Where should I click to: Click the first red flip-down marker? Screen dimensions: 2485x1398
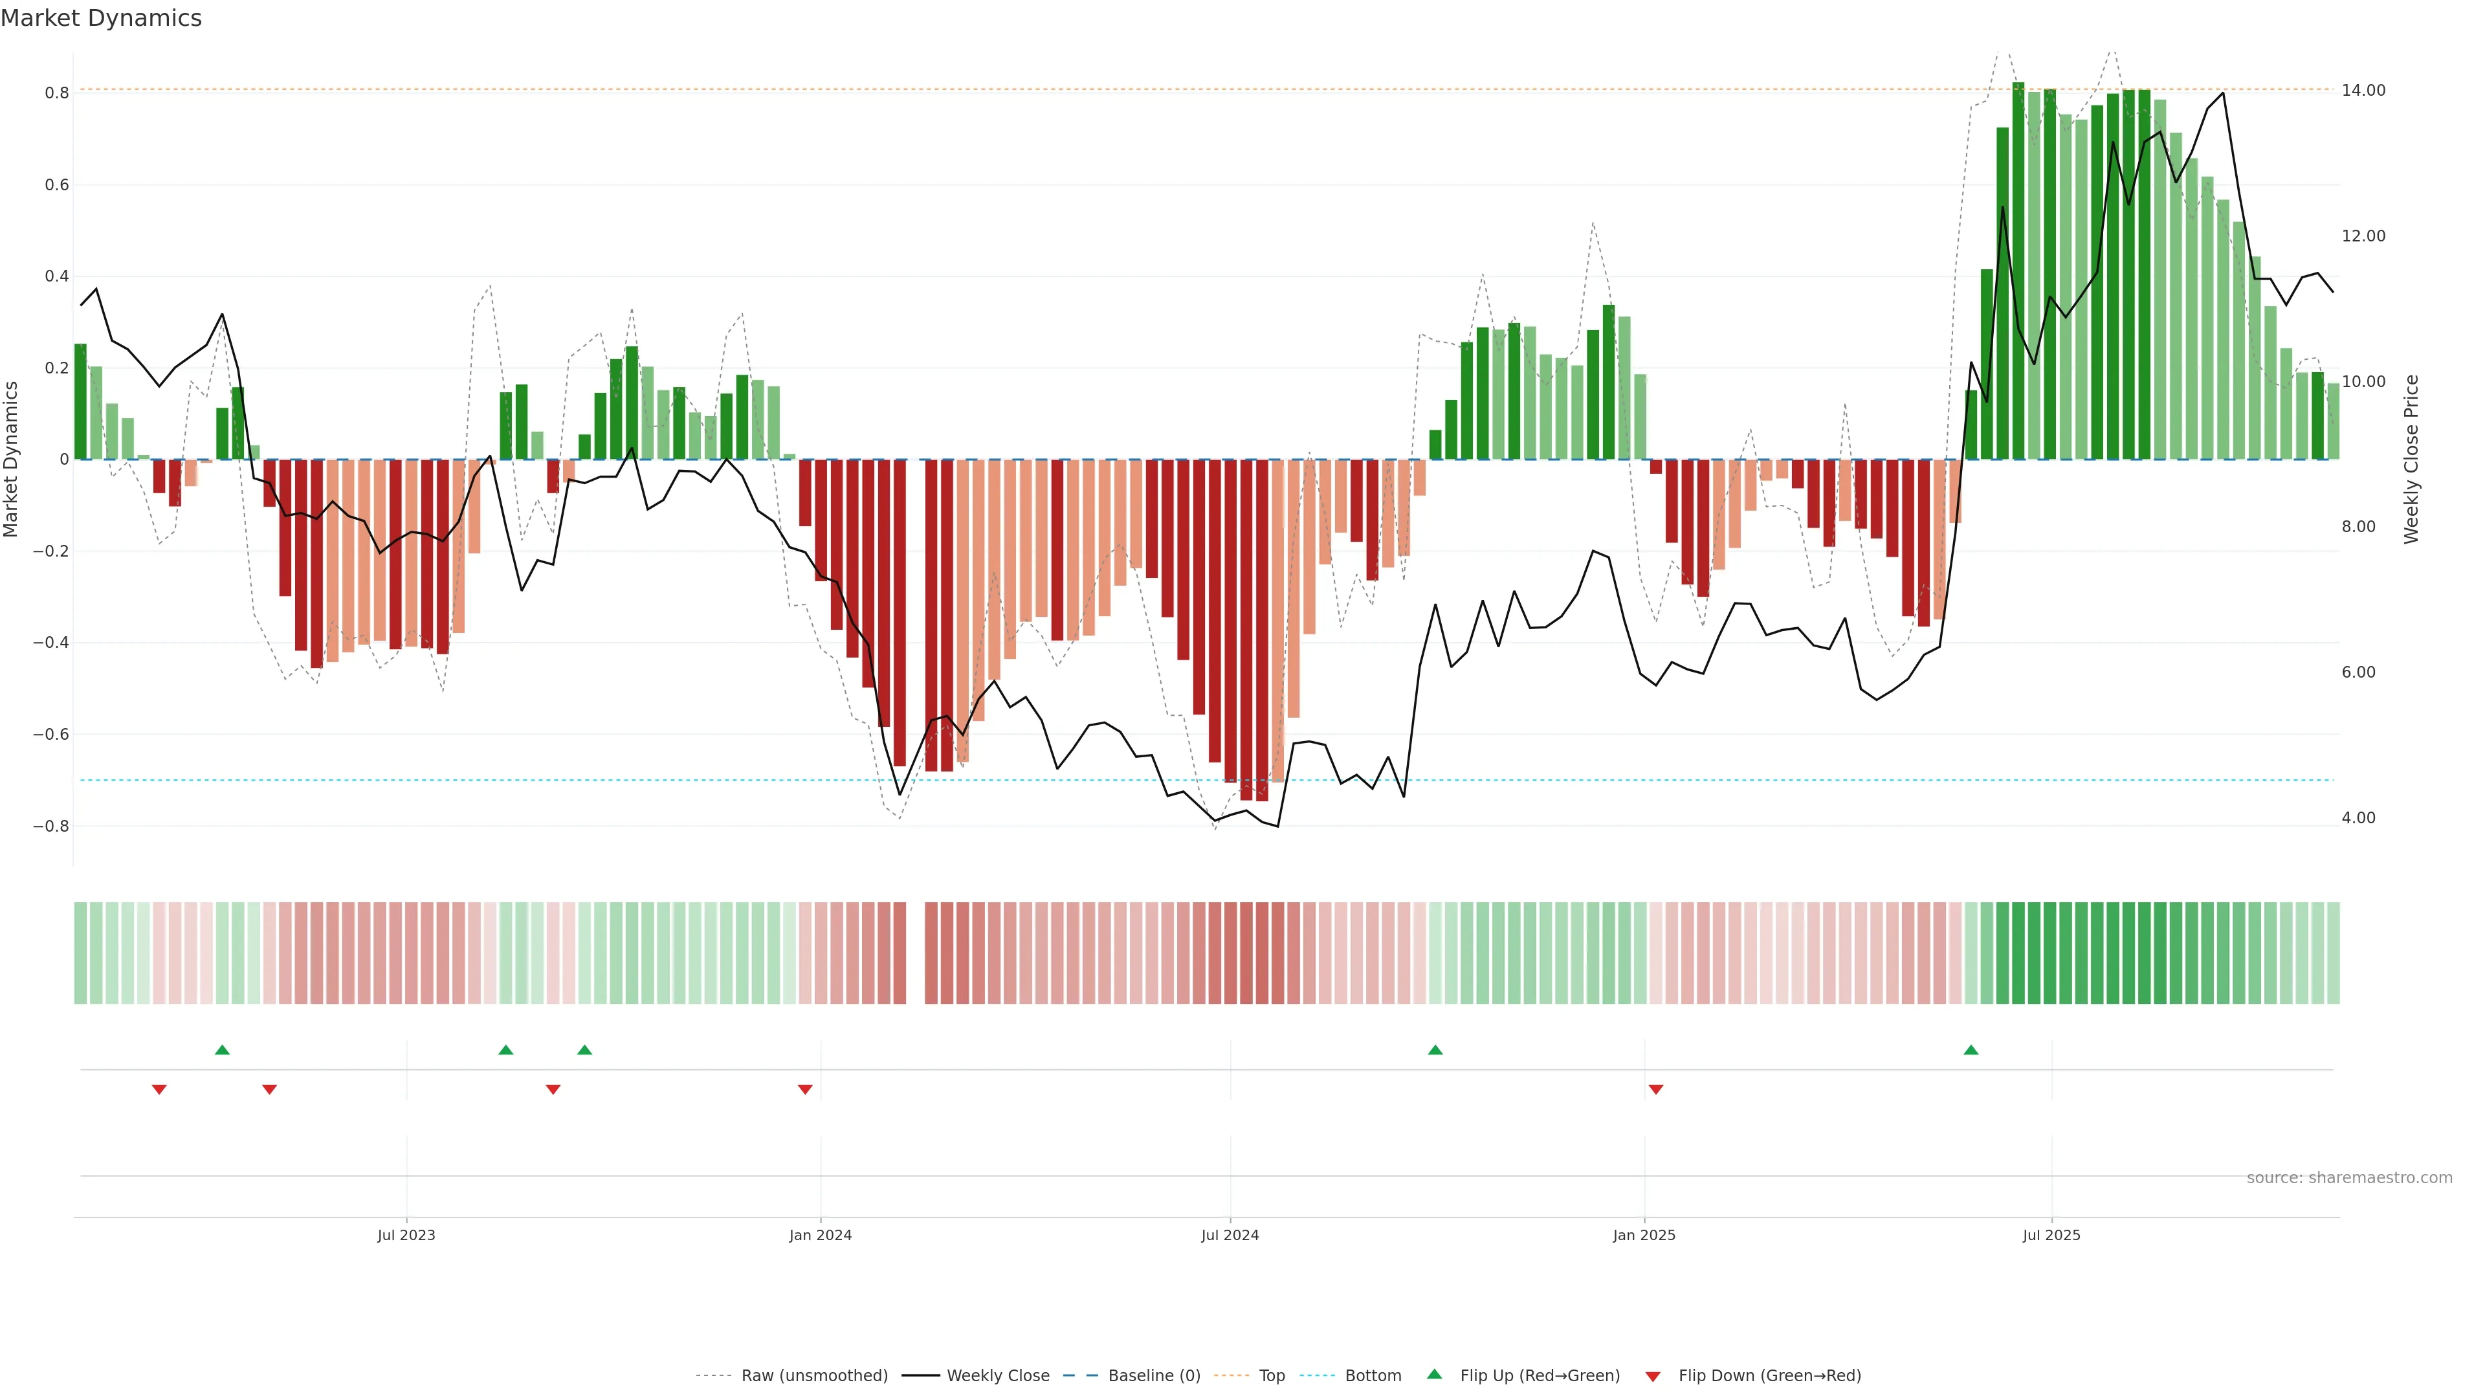tap(159, 1089)
